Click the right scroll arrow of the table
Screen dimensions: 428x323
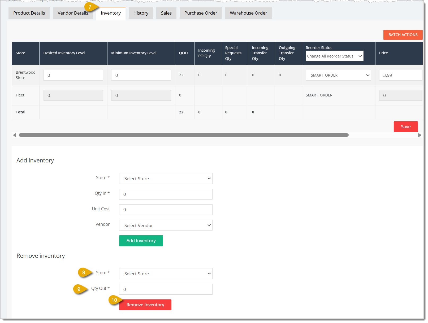[420, 135]
